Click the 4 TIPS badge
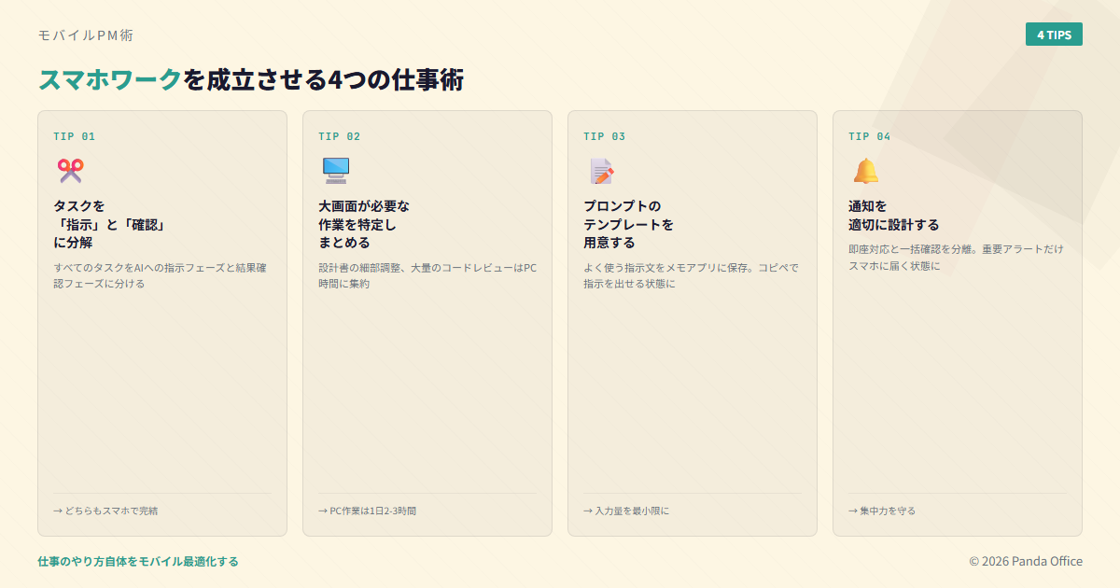 1054,35
